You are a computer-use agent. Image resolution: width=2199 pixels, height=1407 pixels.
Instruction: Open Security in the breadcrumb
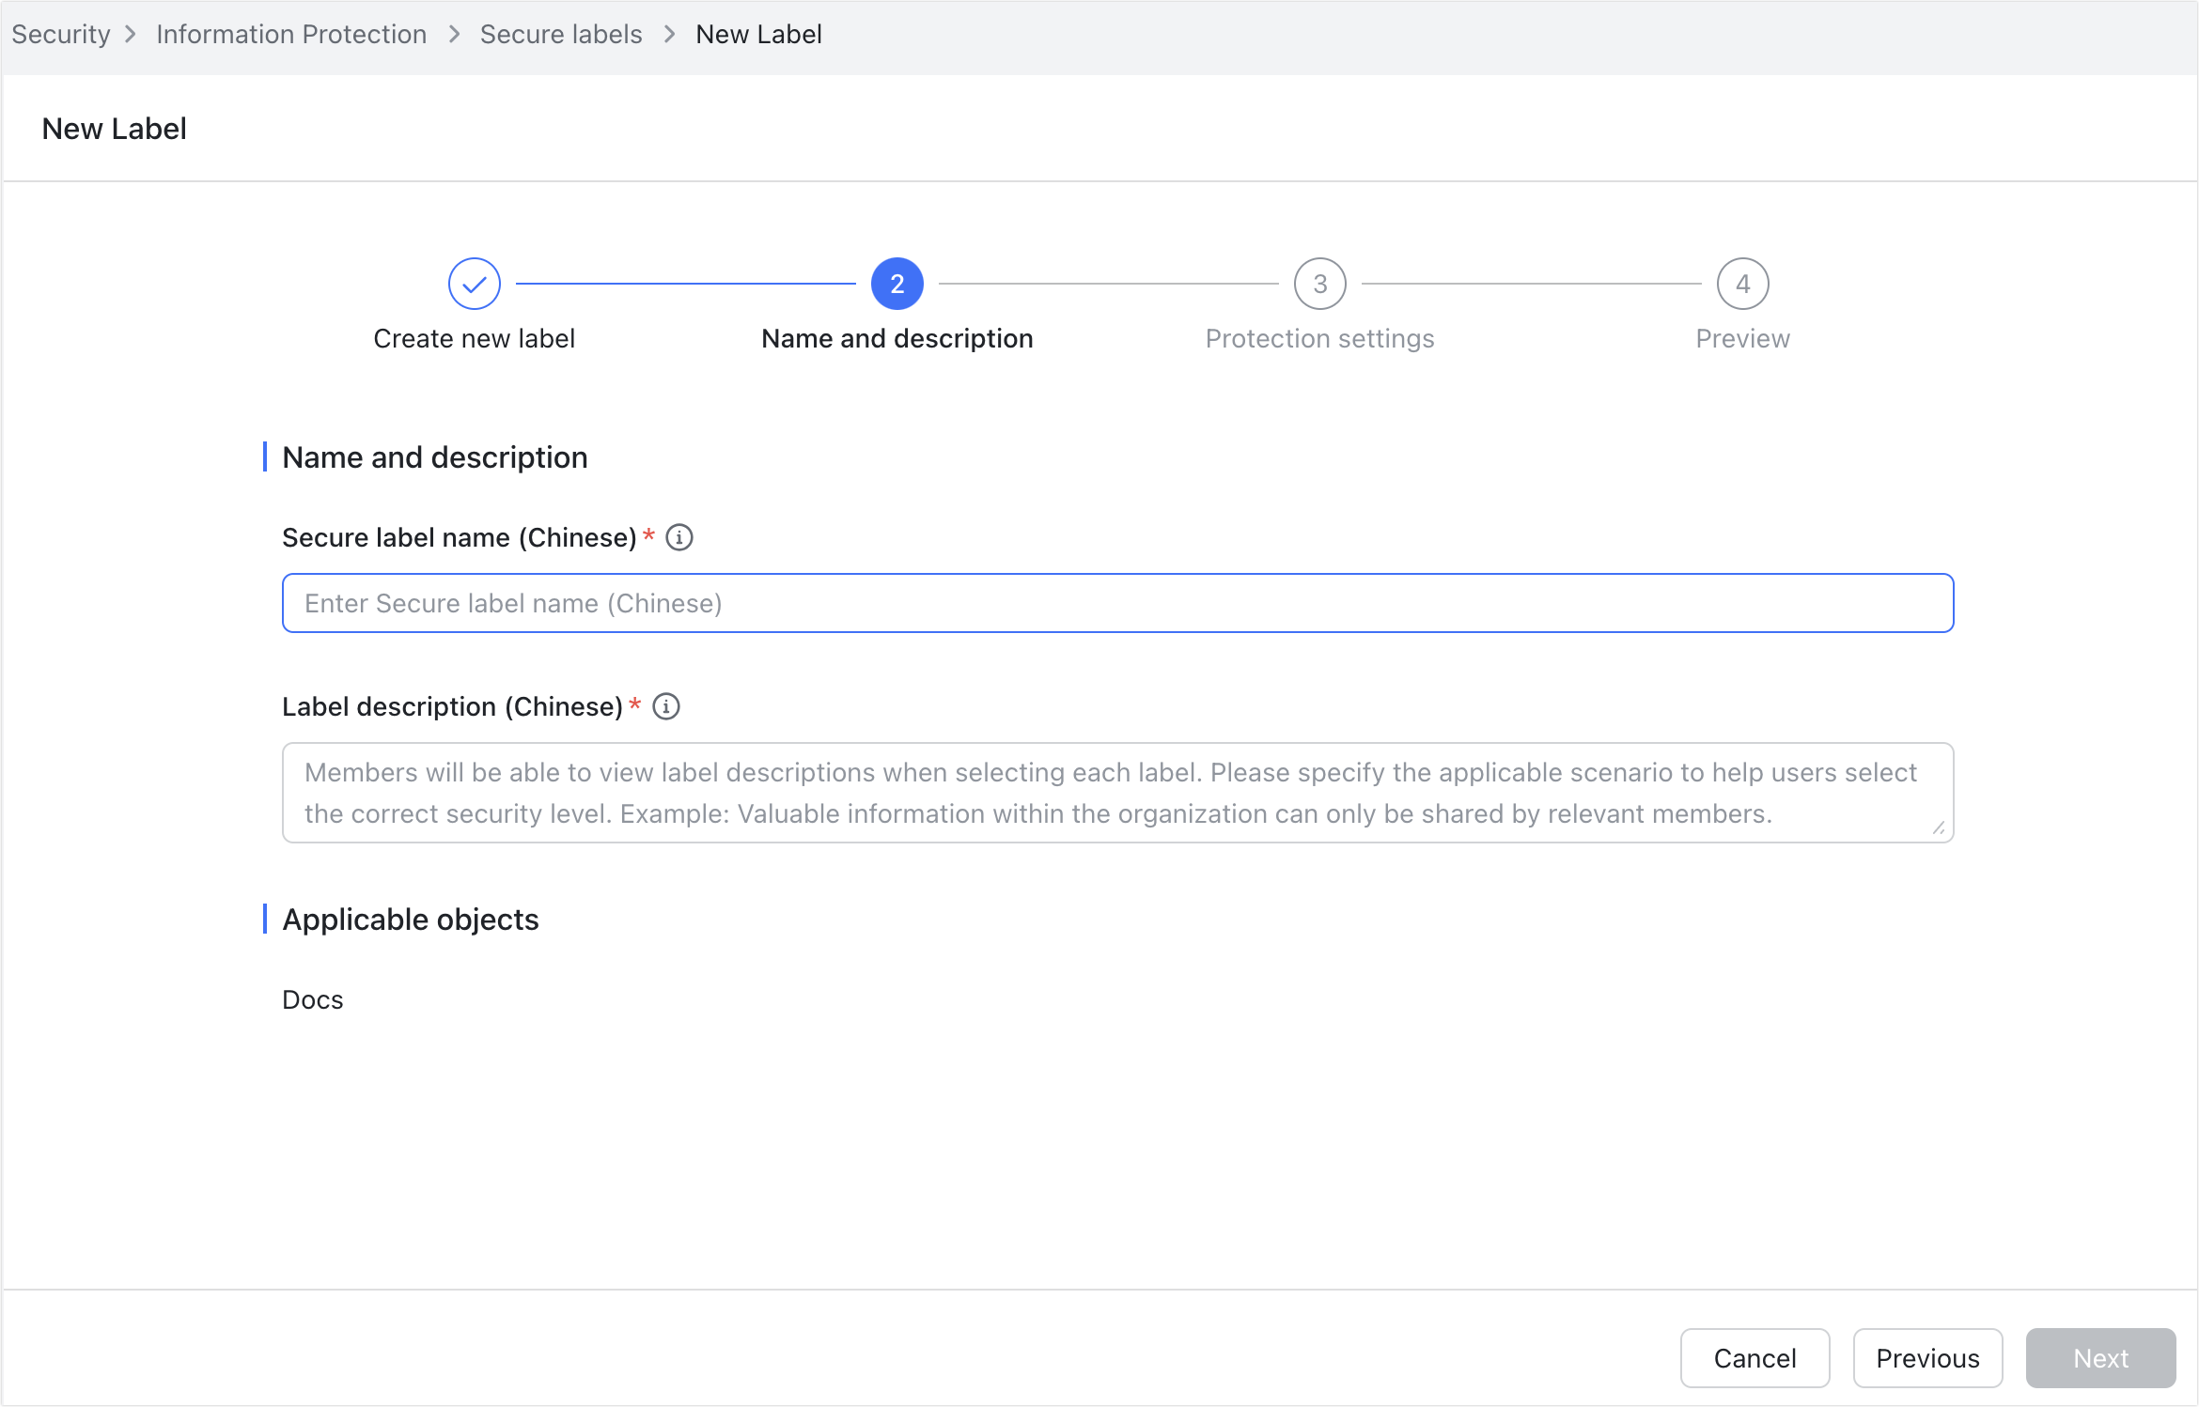click(61, 35)
